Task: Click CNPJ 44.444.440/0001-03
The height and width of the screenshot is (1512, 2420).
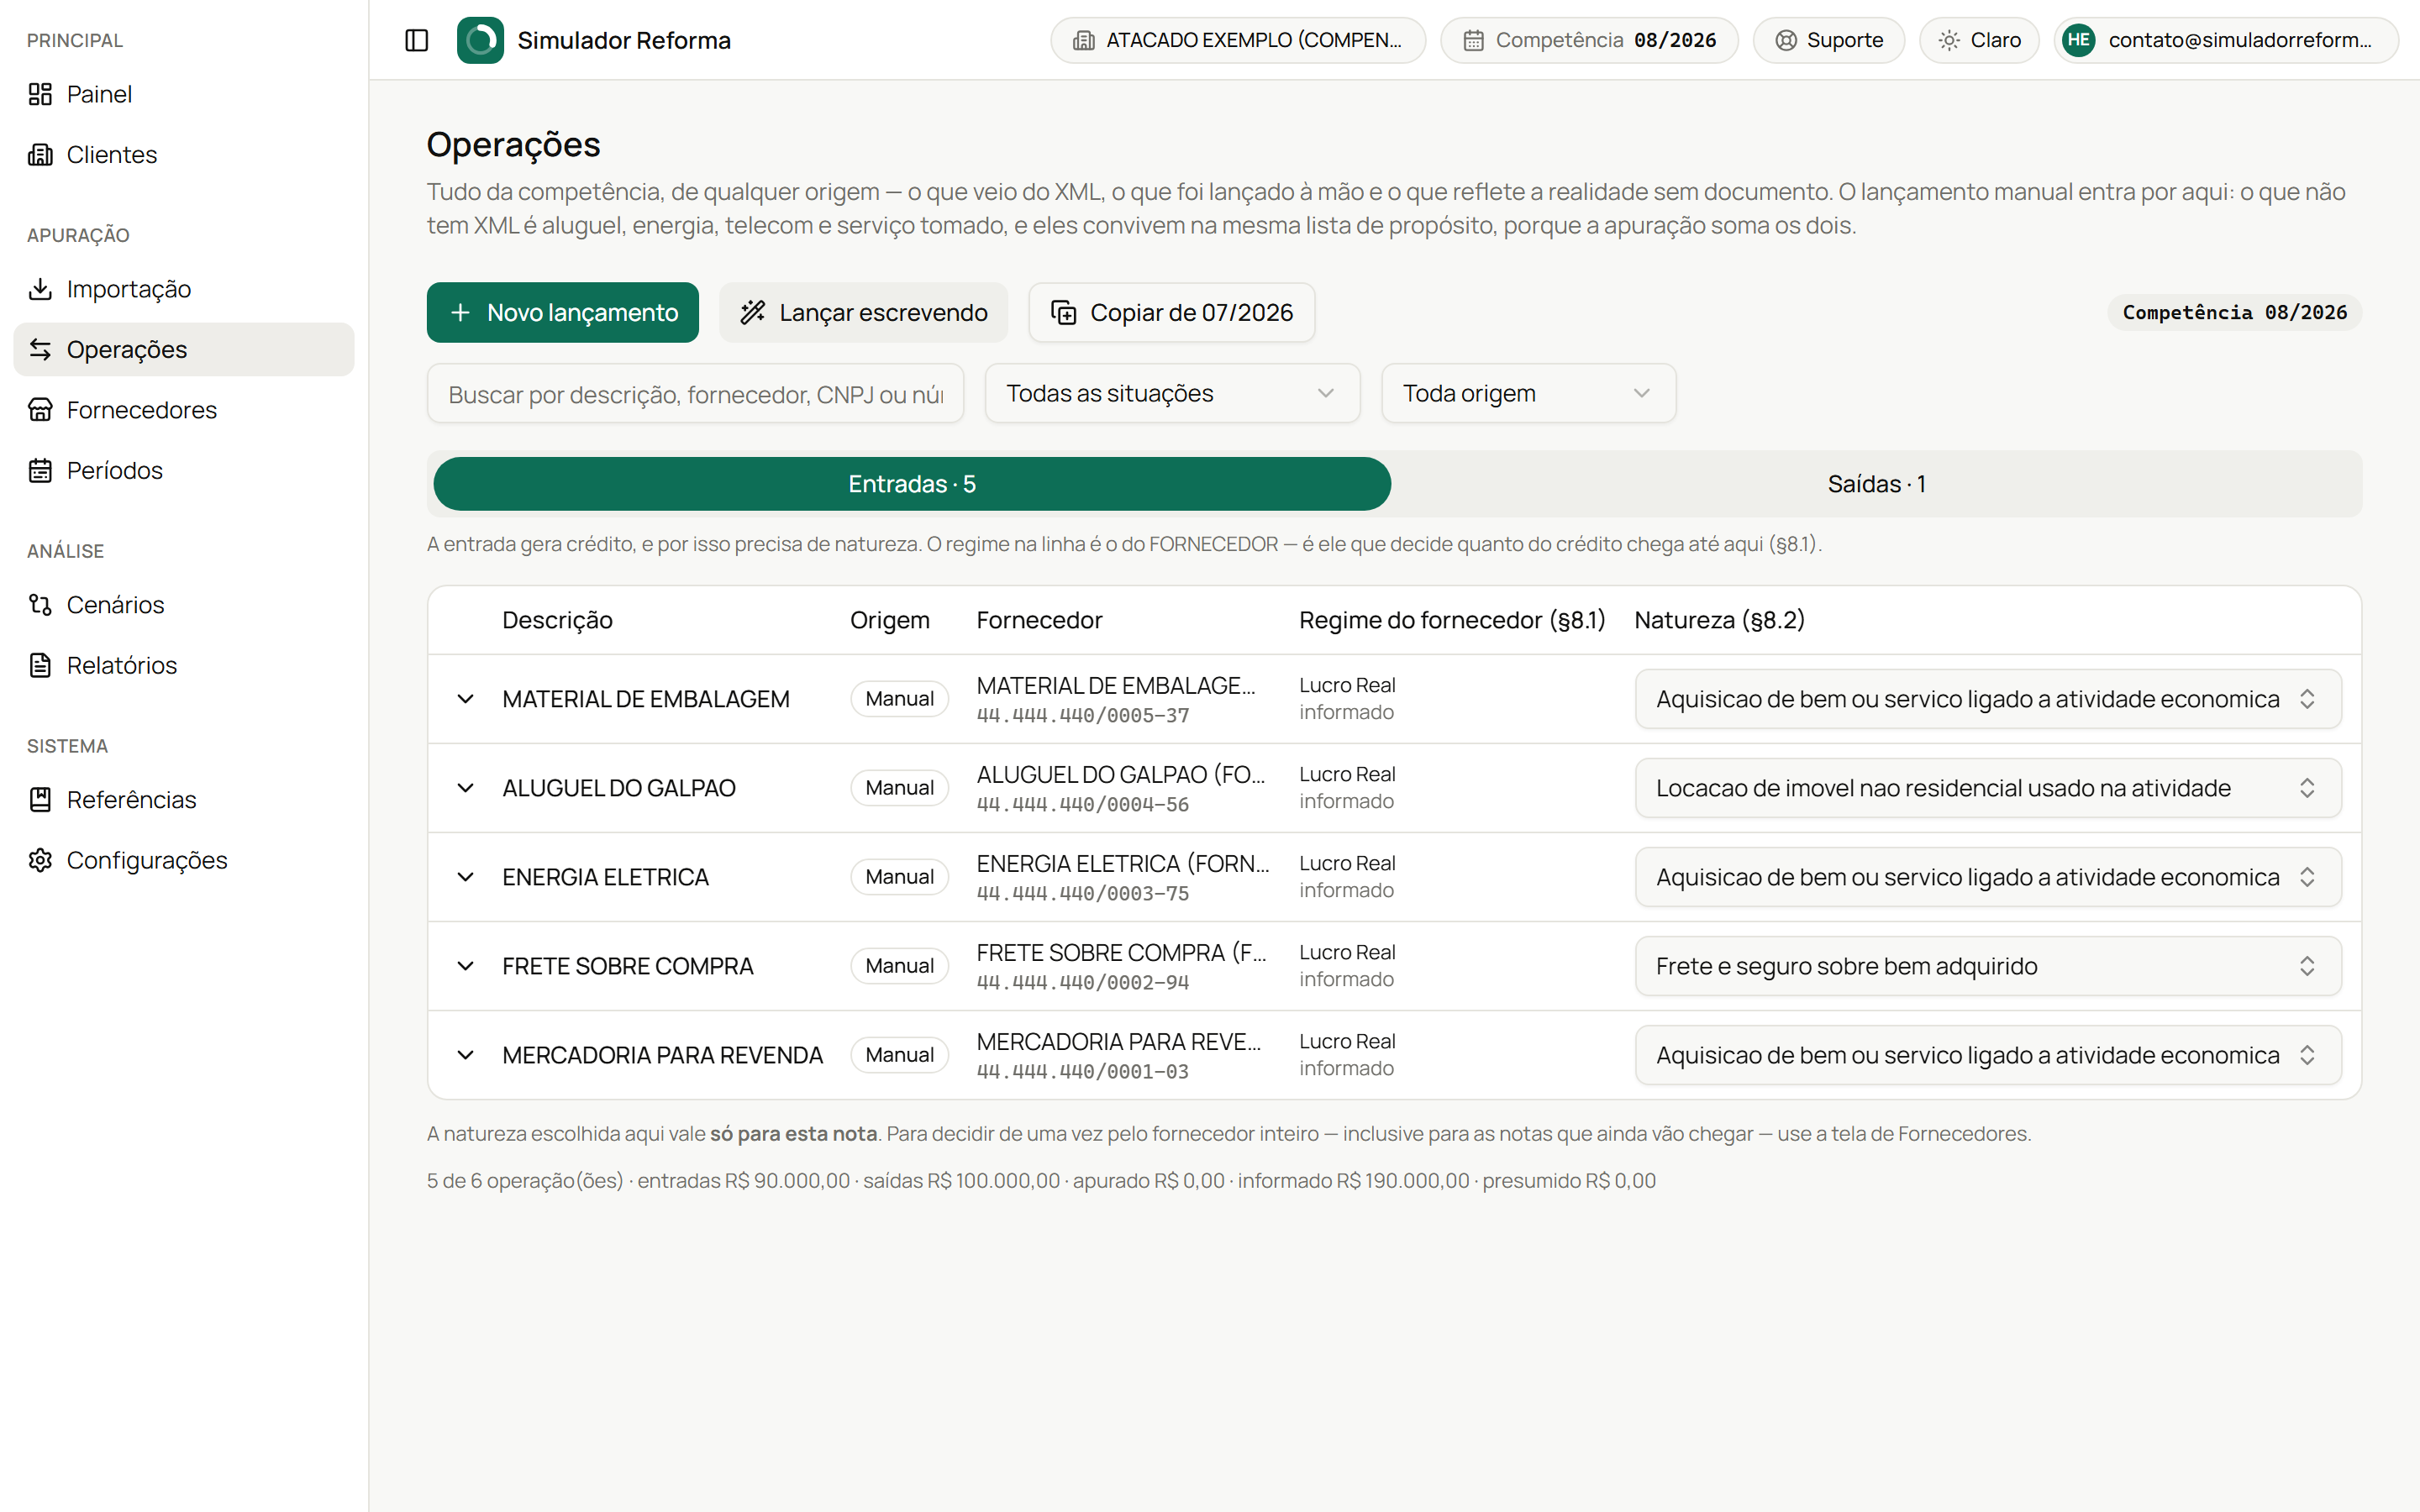Action: click(x=1083, y=1072)
